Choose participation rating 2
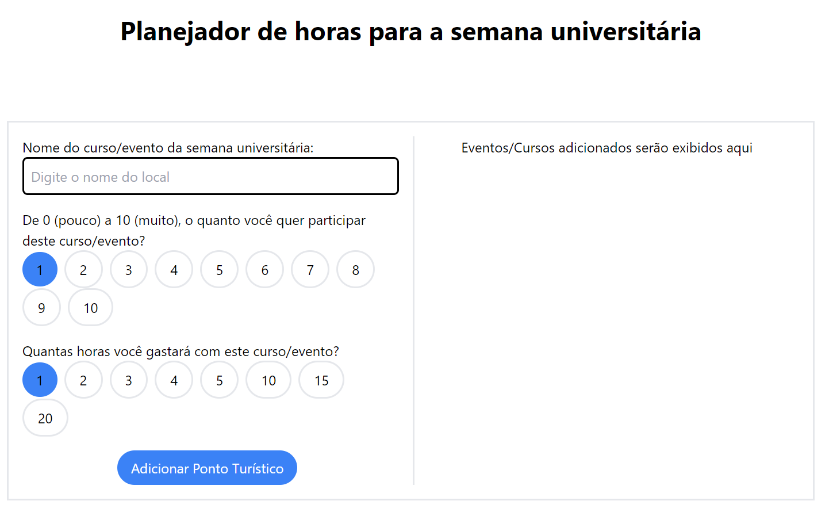 83,269
